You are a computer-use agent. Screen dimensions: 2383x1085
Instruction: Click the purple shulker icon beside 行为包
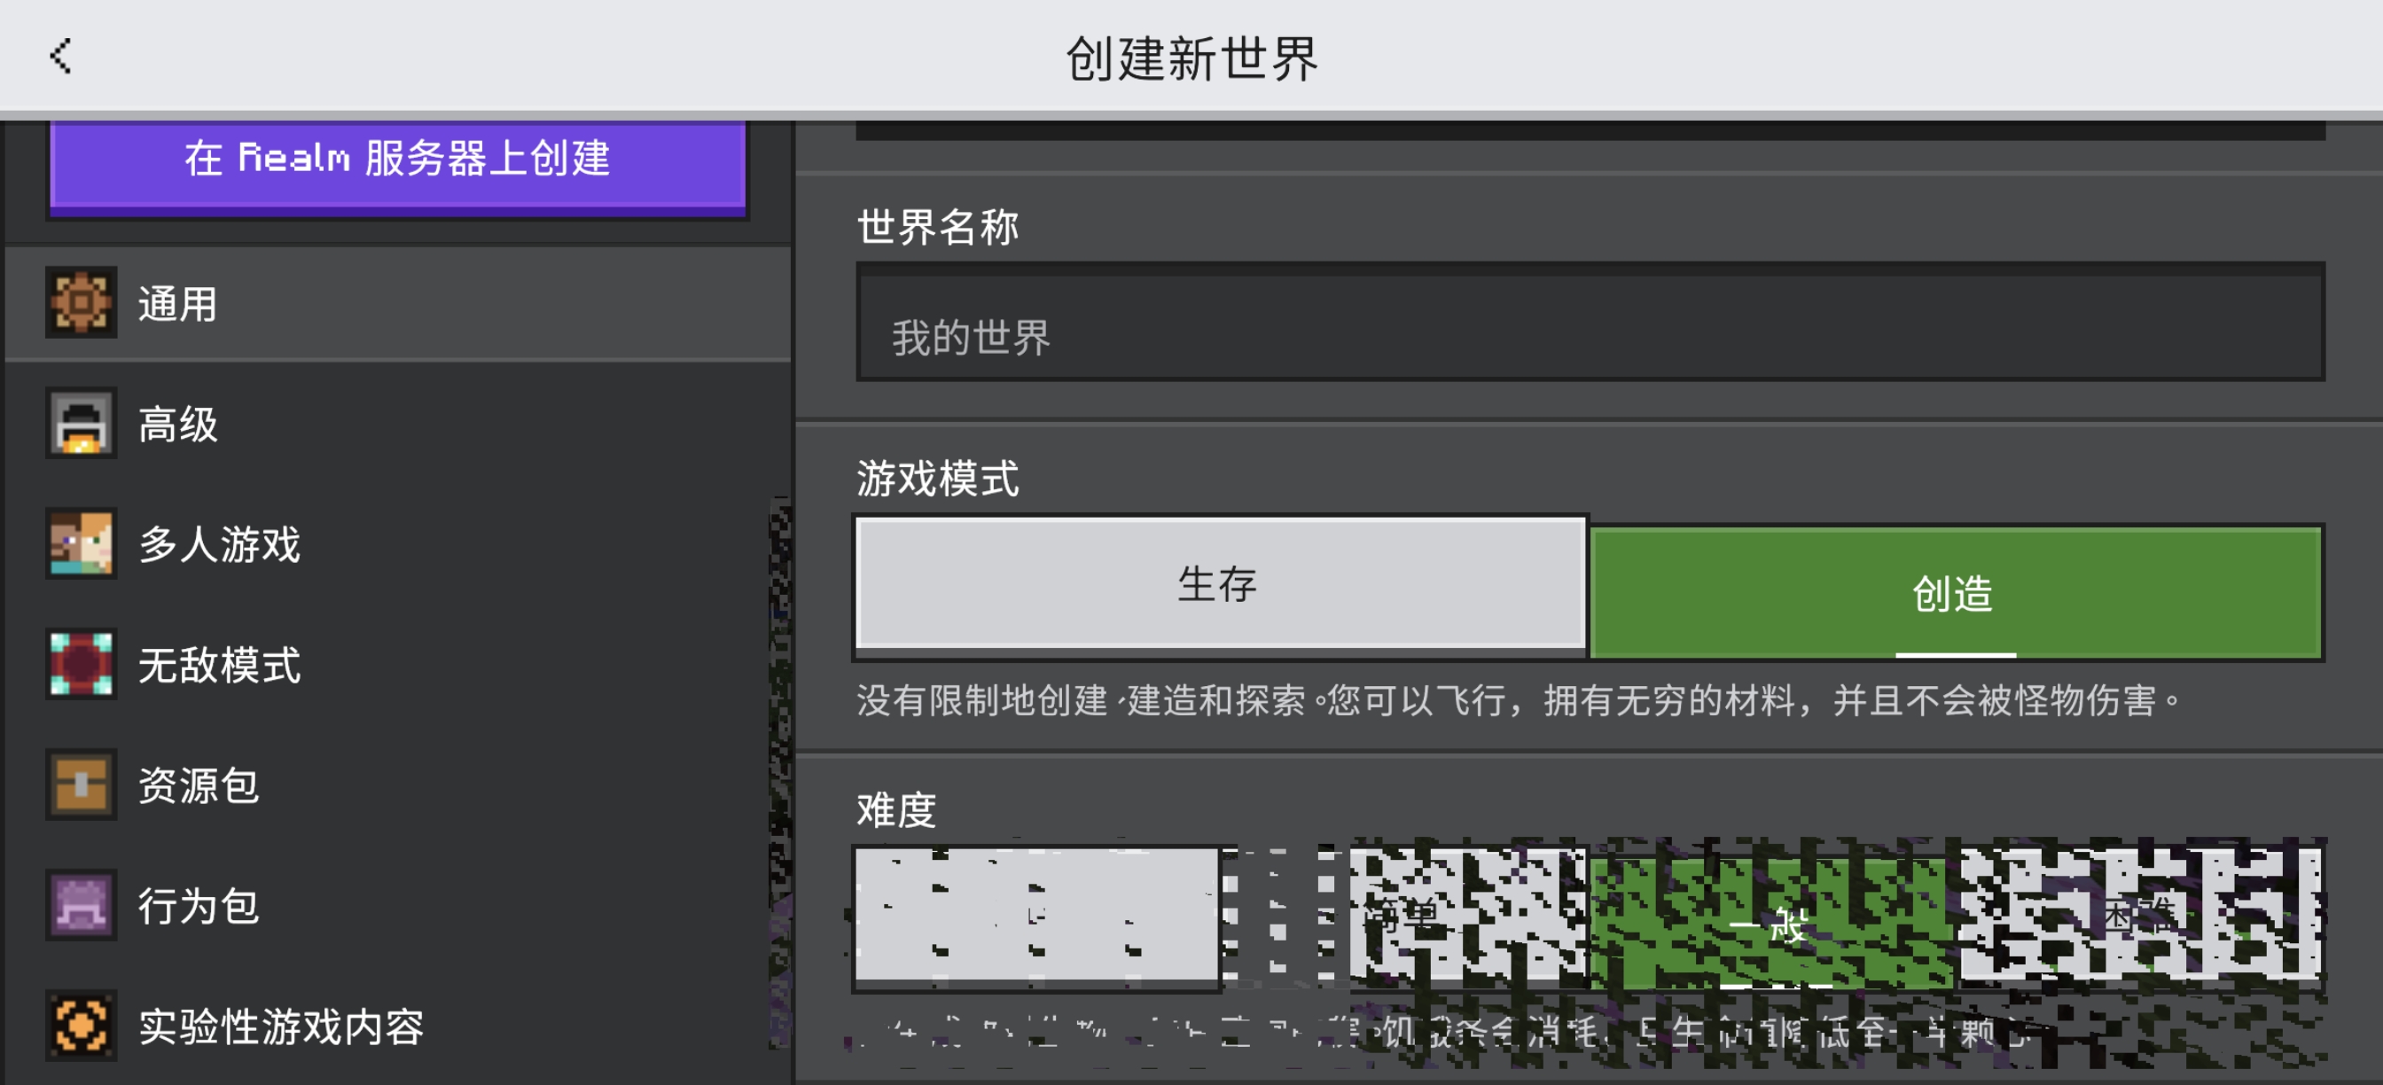82,905
